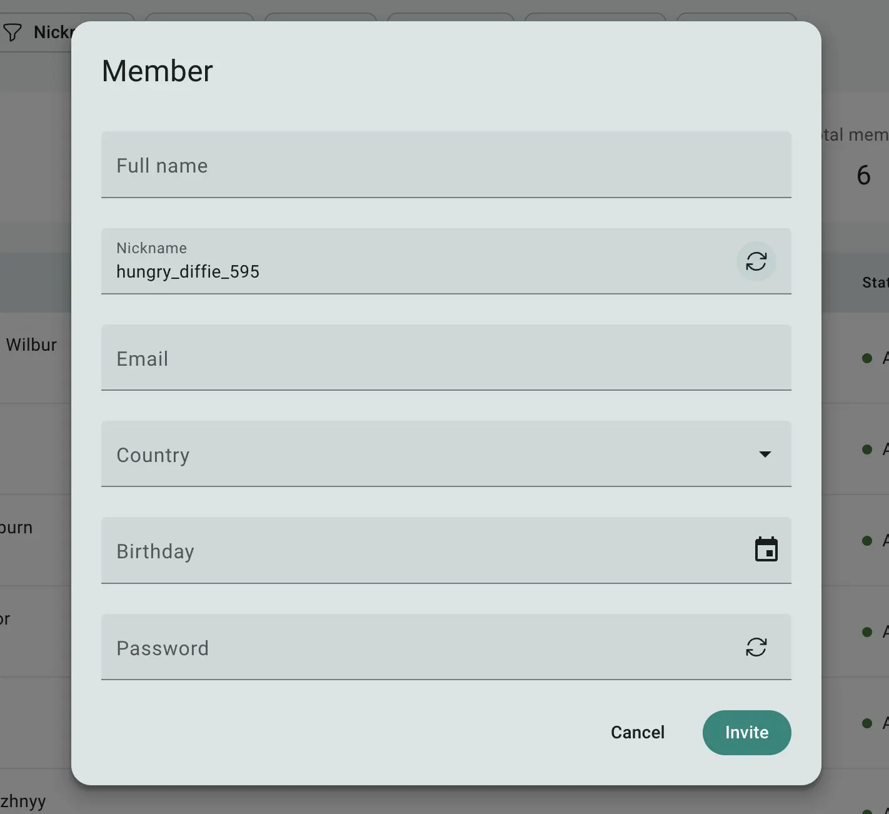Click the Full name input field
Viewport: 889px width, 814px height.
(446, 165)
